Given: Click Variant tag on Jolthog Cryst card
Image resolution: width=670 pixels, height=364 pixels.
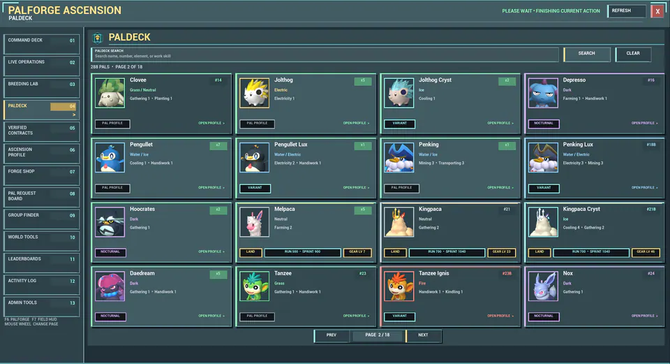Looking at the screenshot, I should click(399, 124).
